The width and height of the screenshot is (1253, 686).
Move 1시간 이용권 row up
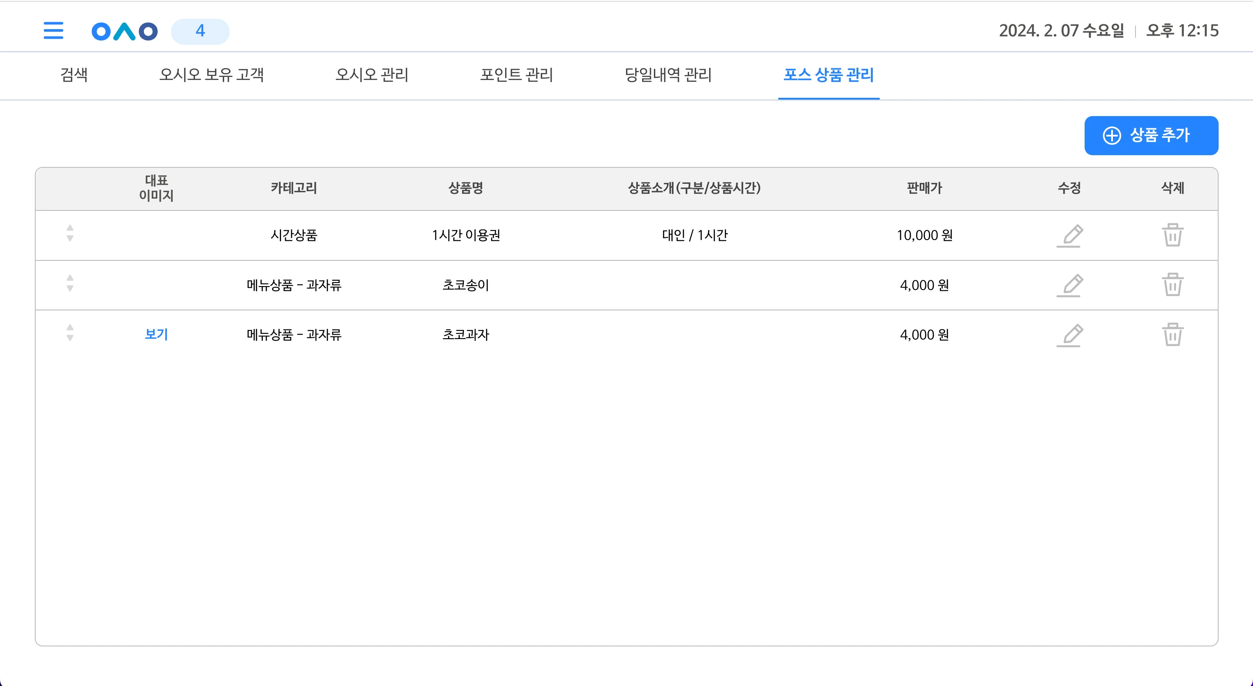click(x=70, y=228)
